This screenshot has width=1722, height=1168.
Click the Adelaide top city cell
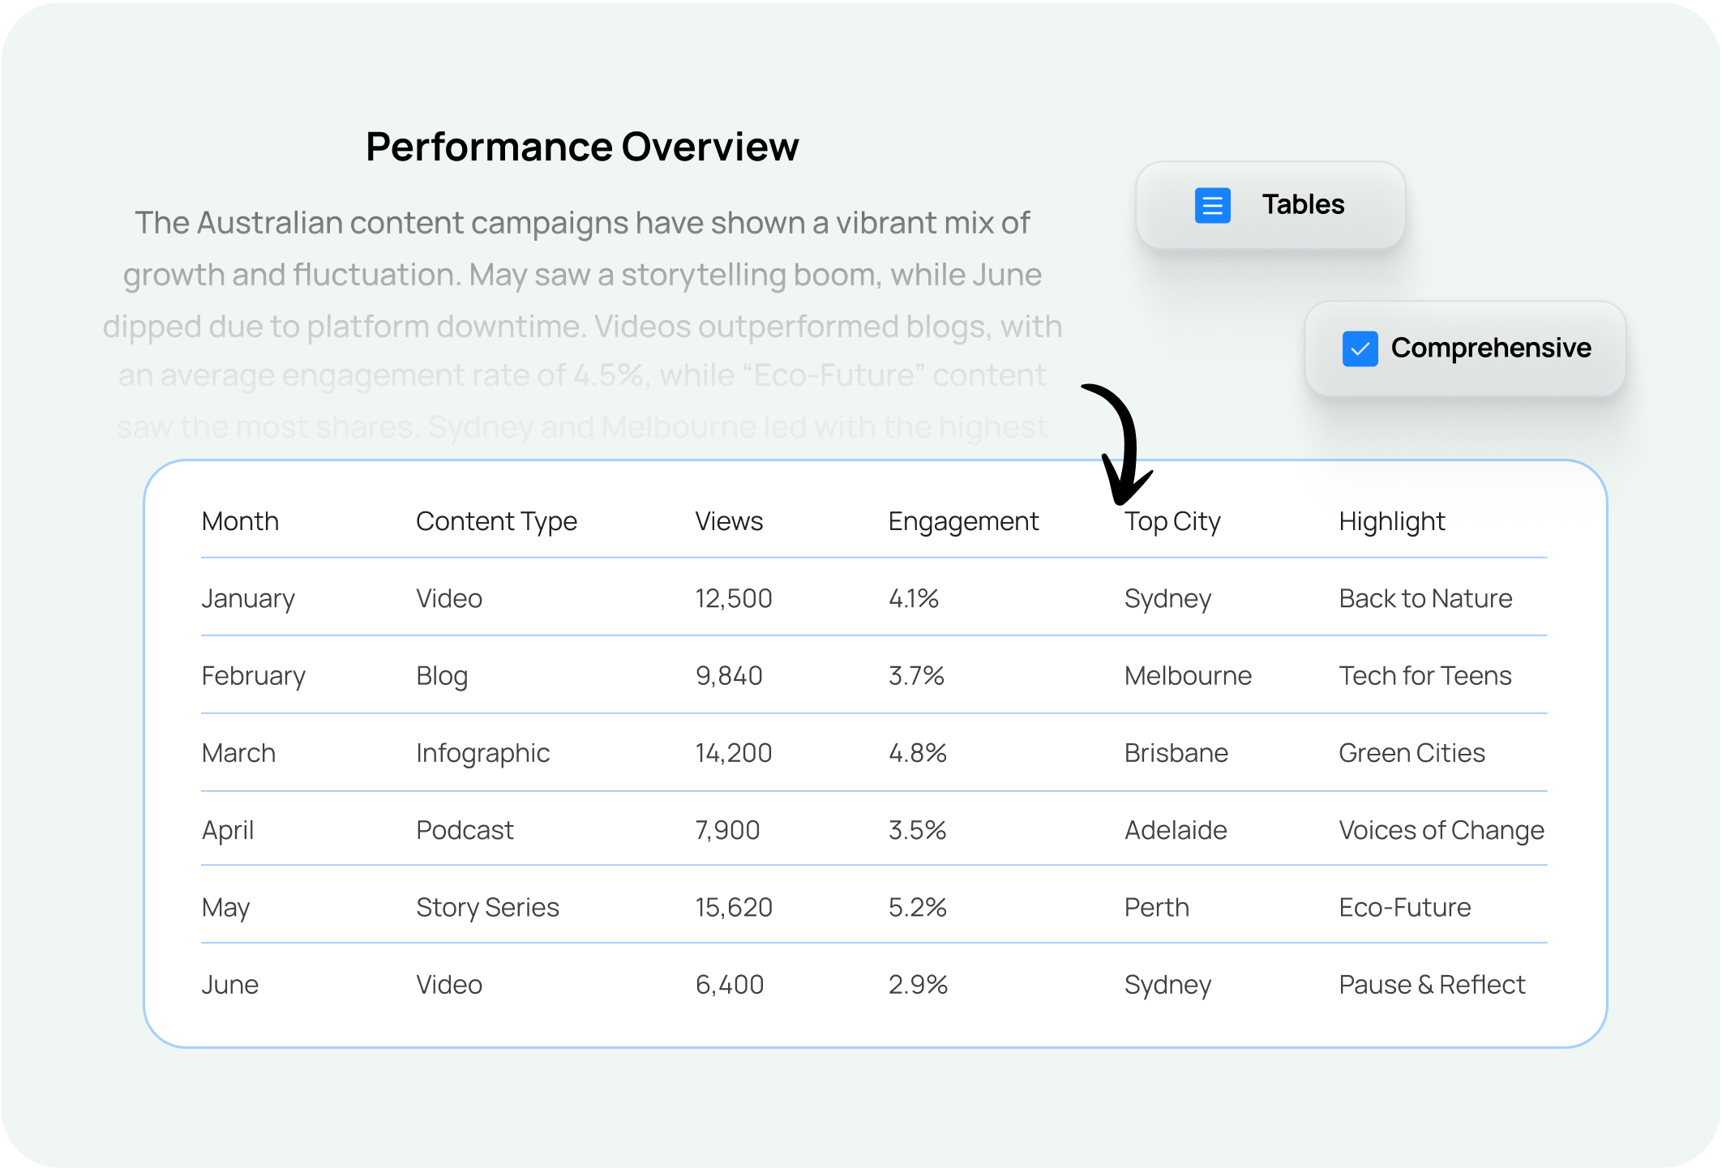click(x=1176, y=830)
